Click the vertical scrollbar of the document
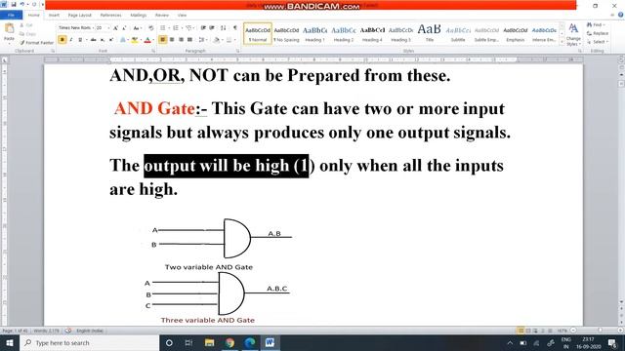Viewport: 625px width, 351px height. pos(621,191)
